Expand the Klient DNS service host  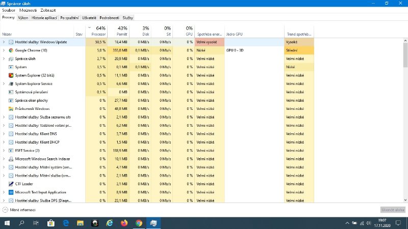4,134
